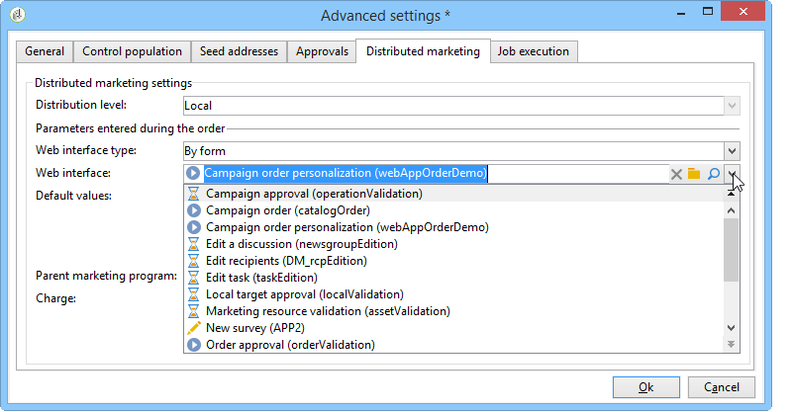Select Campaign approval (operationValidation) from list
This screenshot has width=792, height=412.
(x=314, y=194)
